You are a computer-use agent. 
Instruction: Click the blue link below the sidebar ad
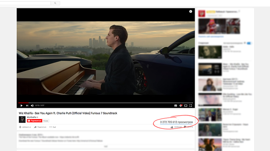click(x=211, y=36)
